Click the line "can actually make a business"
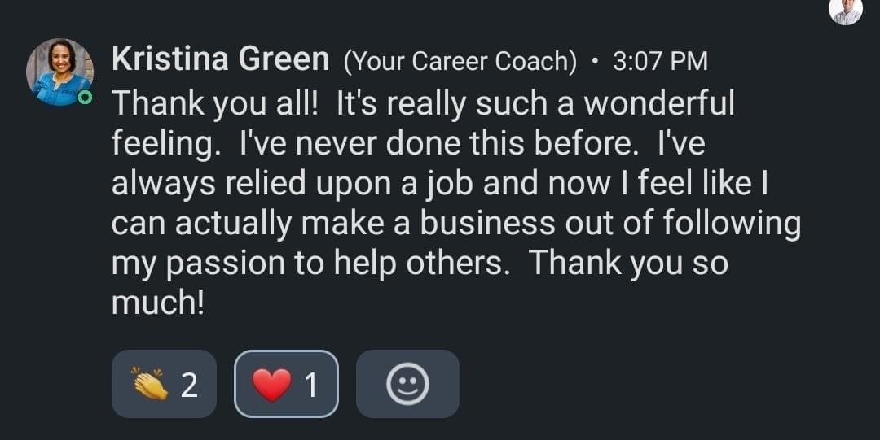Viewport: 880px width, 440px height. coord(455,224)
